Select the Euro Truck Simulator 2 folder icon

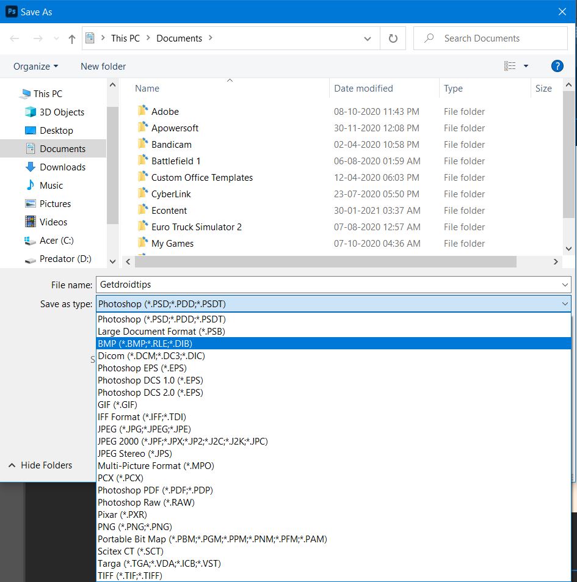pyautogui.click(x=143, y=226)
